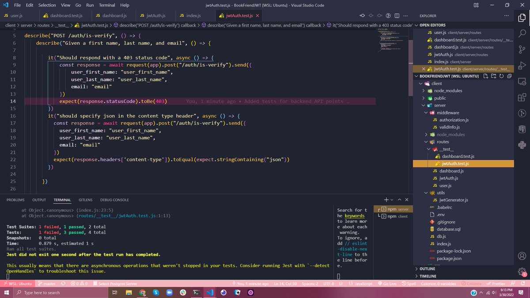Toggle Colorize in the status bar
The image size is (530, 298).
(472, 283)
